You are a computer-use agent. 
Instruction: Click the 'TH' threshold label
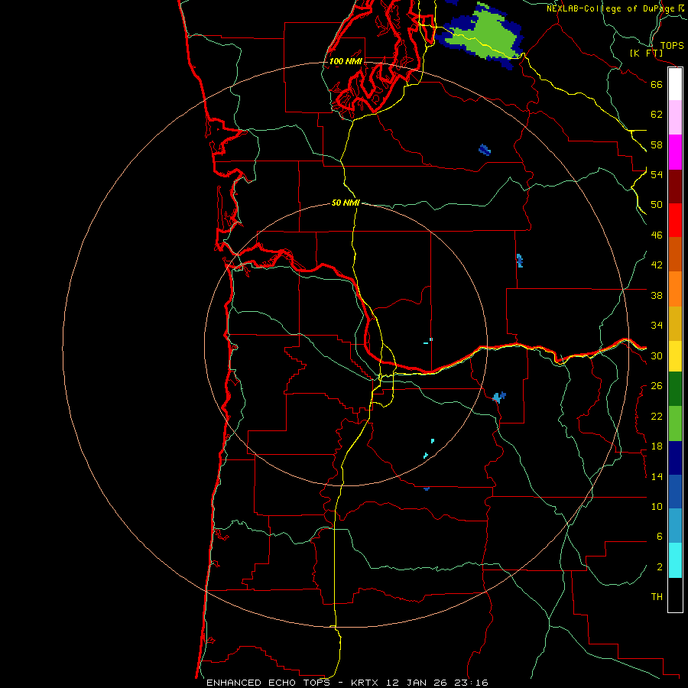pyautogui.click(x=657, y=597)
